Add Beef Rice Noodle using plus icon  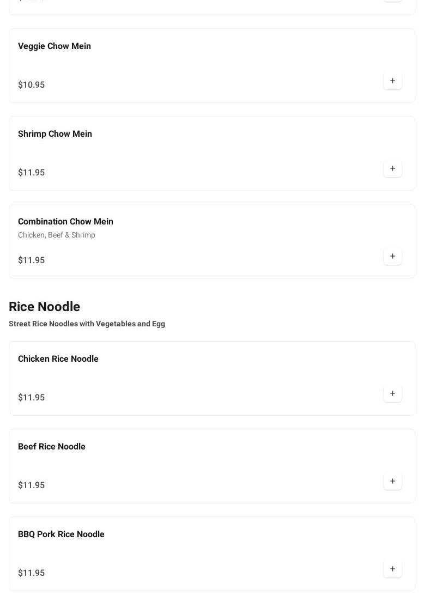[x=392, y=481]
